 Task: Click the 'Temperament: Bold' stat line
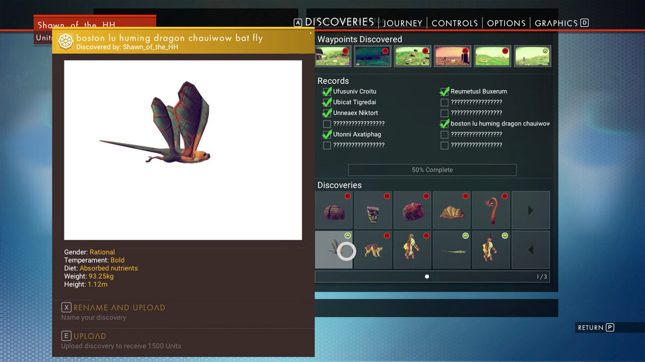click(94, 260)
